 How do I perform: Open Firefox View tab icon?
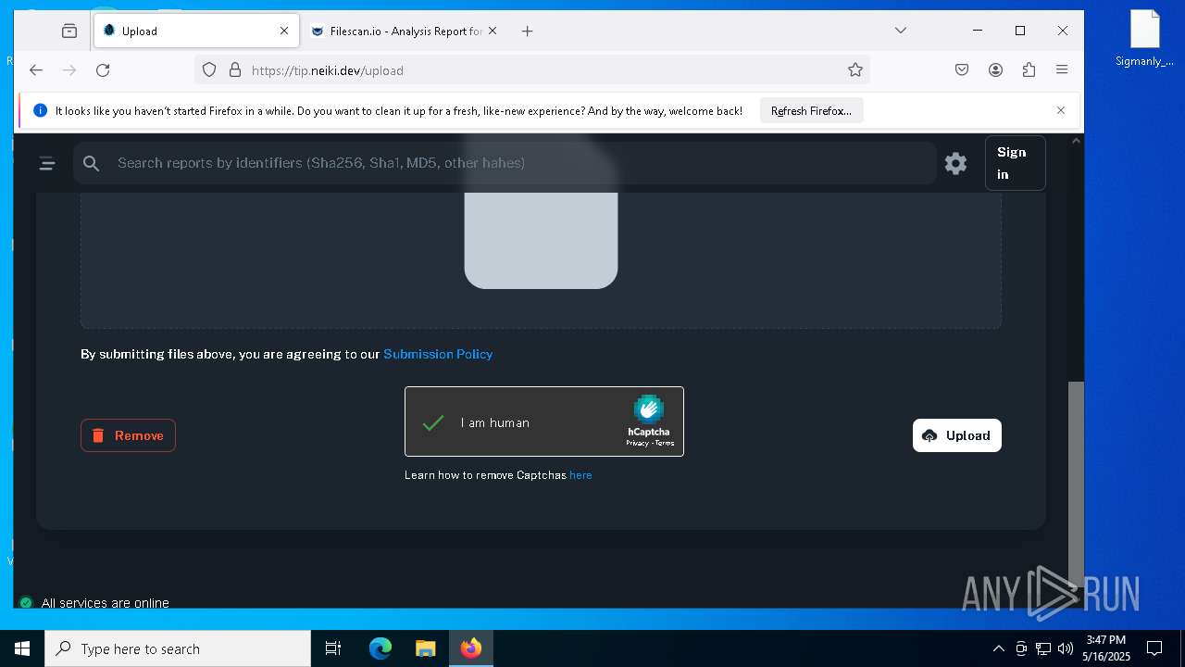pos(69,31)
